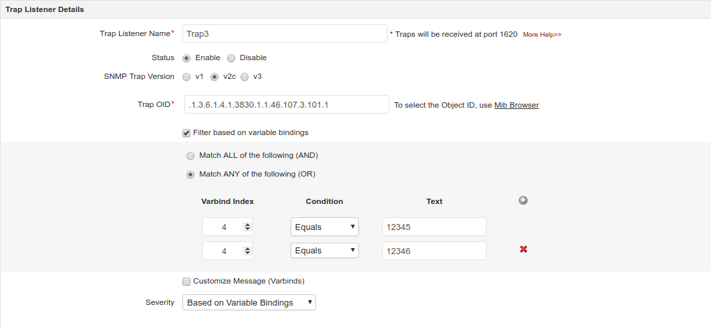Open the Mib Browser link
Screen dimensions: 711x327
517,105
